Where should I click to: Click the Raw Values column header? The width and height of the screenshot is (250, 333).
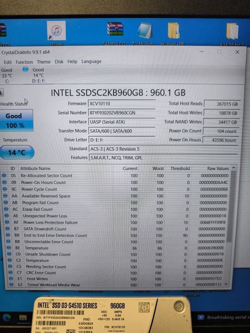click(218, 168)
